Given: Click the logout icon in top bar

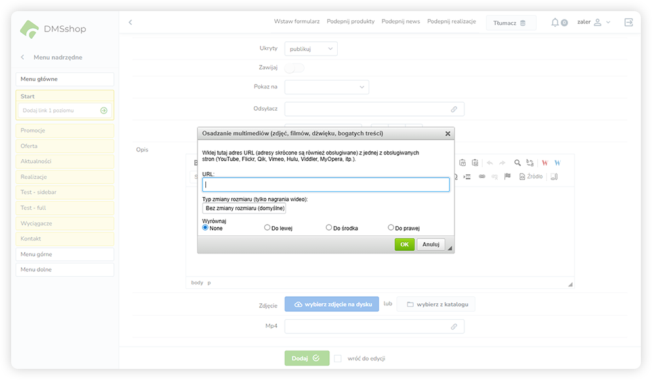Looking at the screenshot, I should [x=629, y=22].
